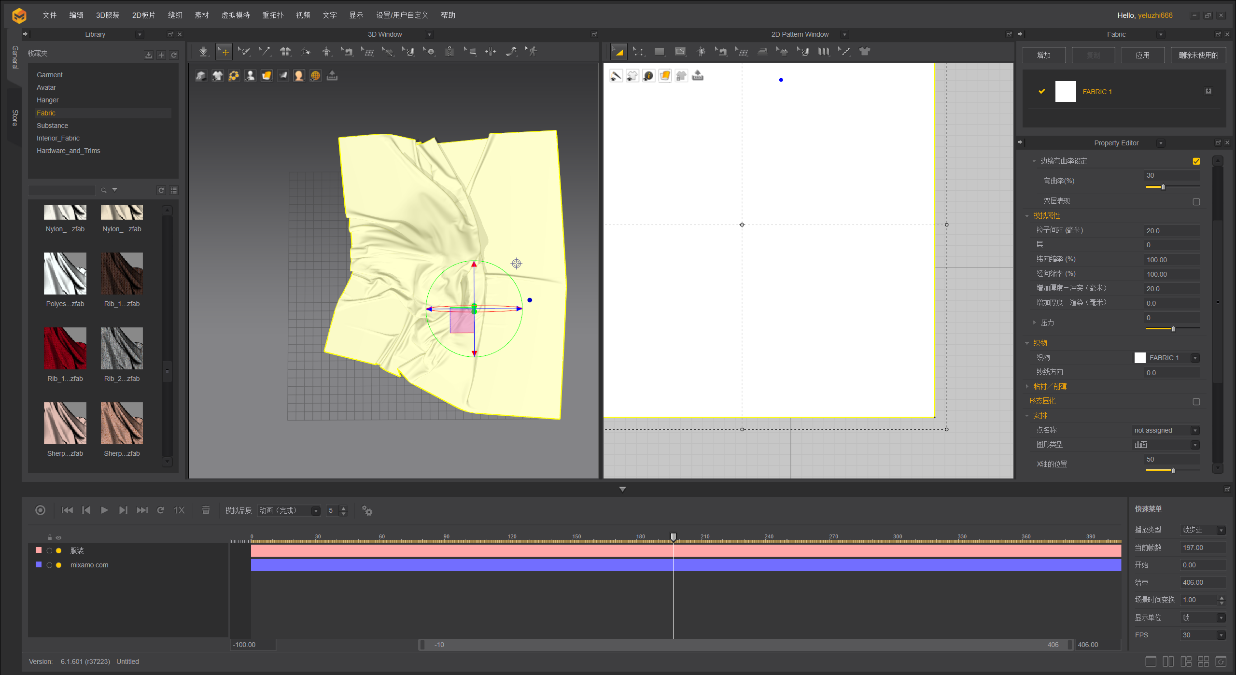This screenshot has width=1236, height=675.
Task: Open the 虚拟模特 menu
Action: pos(235,15)
